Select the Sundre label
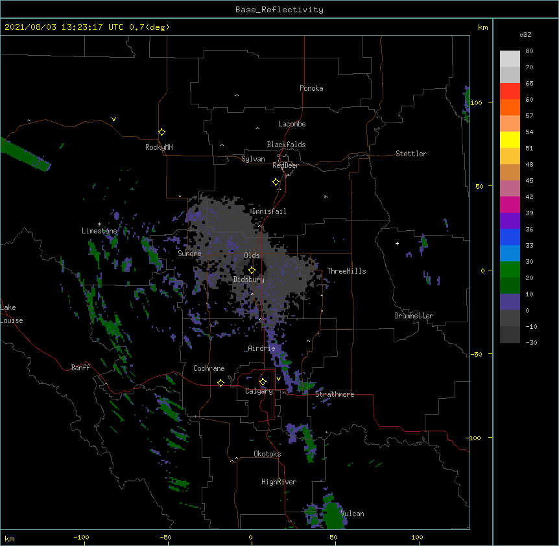559x546 pixels. [x=189, y=254]
